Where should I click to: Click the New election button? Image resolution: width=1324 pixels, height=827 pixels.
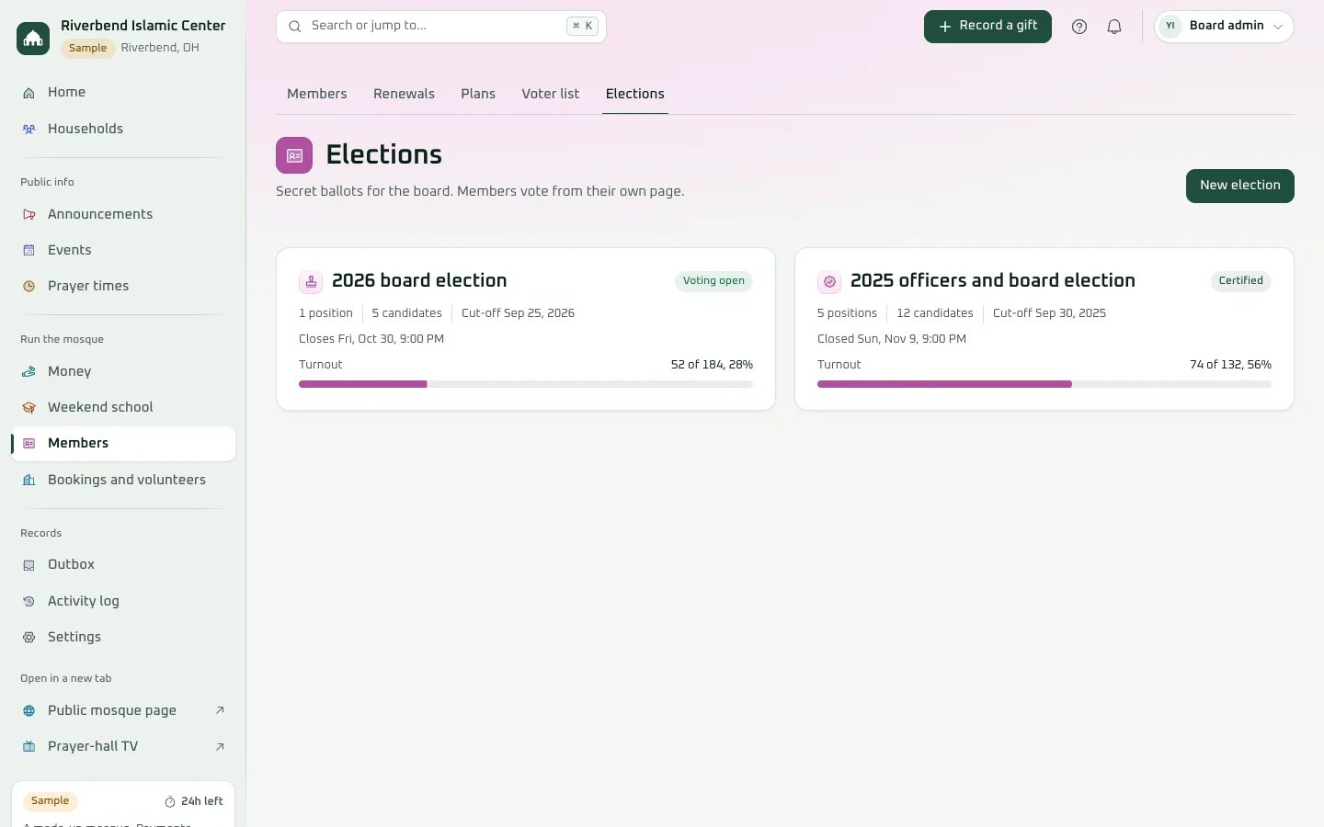(x=1240, y=186)
